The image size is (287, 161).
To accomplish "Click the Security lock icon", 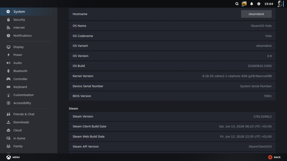I will 8,20.
